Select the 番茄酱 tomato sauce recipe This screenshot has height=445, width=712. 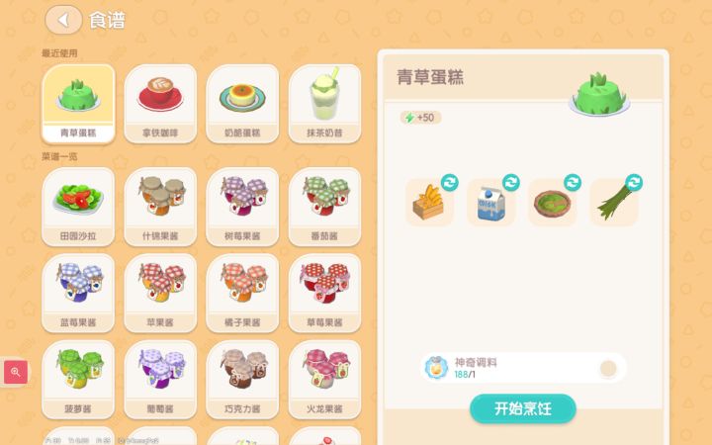(x=324, y=207)
